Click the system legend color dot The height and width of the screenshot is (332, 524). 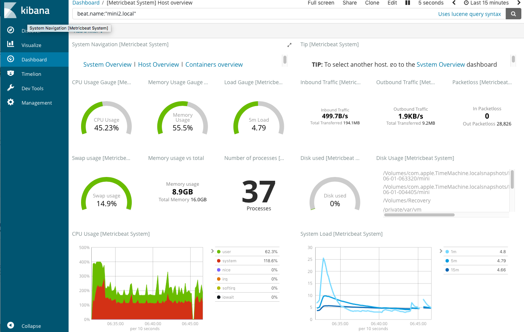coord(219,261)
